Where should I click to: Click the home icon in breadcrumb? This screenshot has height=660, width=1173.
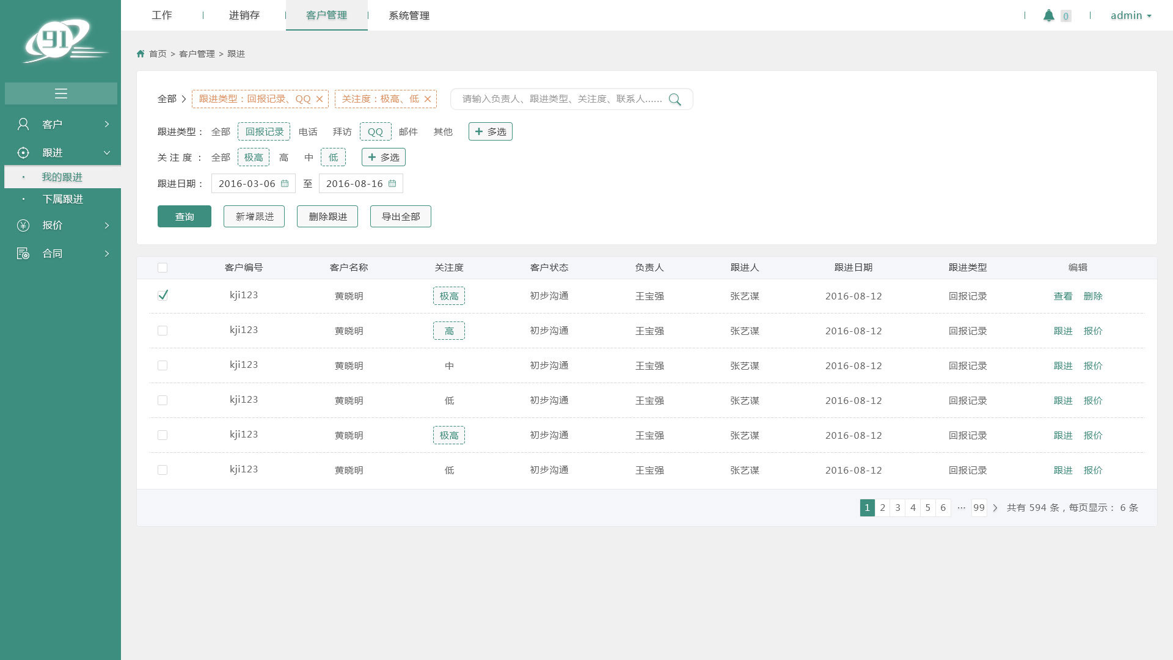tap(141, 54)
